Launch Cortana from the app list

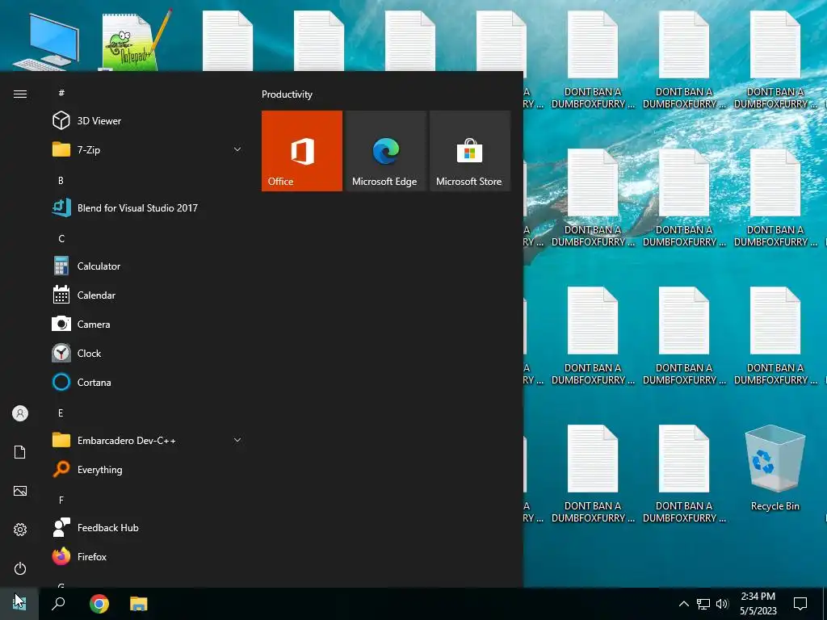pos(148,382)
